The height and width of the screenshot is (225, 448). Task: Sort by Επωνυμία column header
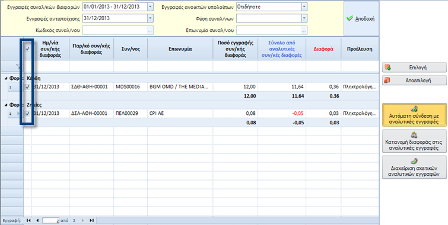pos(180,49)
